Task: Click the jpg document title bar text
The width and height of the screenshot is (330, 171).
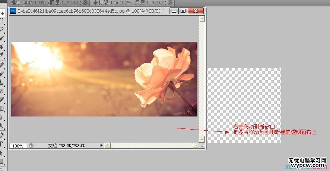Action: [x=91, y=11]
